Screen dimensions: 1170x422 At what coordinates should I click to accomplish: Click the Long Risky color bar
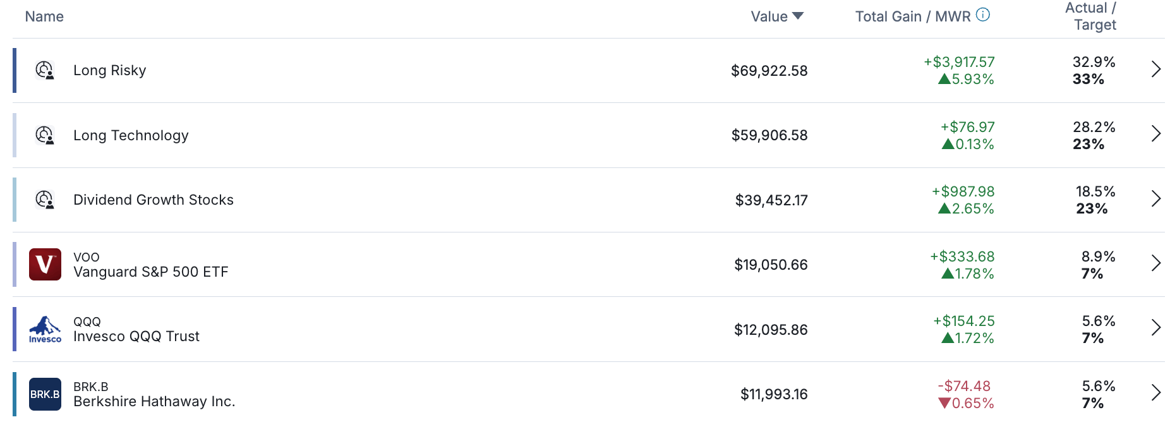(15, 70)
